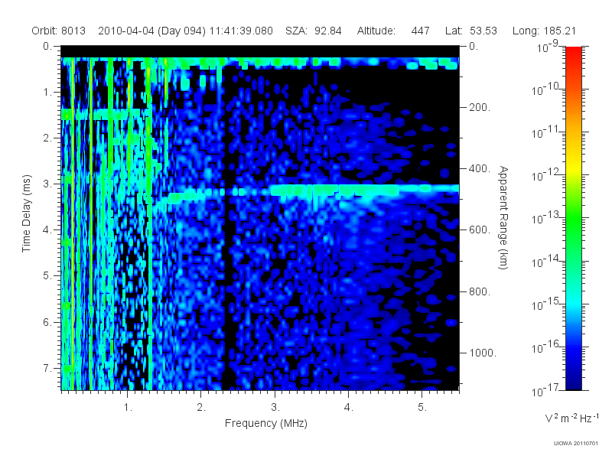Click the color bar label '10^-16'
This screenshot has height=459, width=612.
[x=547, y=347]
